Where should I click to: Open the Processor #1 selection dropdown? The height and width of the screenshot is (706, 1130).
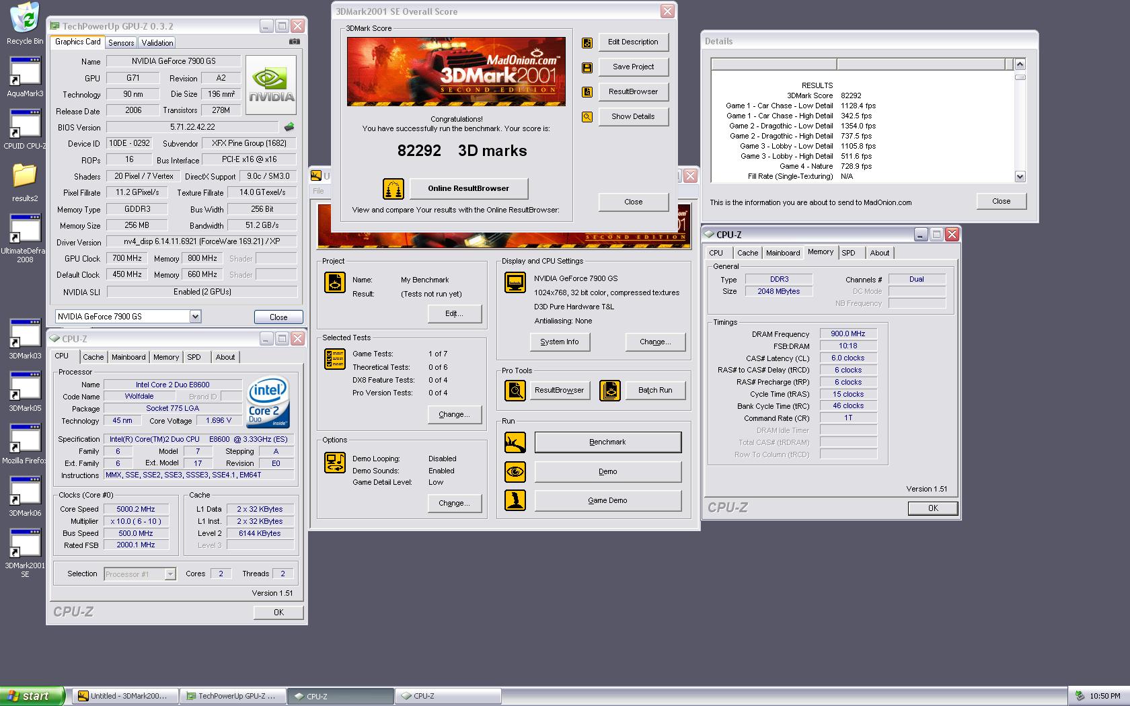point(170,574)
